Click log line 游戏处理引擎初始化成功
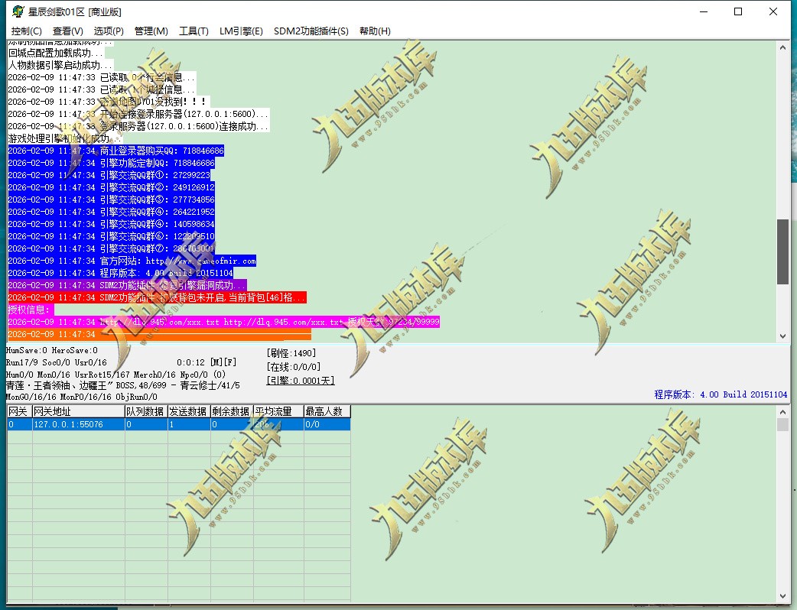 [65, 138]
